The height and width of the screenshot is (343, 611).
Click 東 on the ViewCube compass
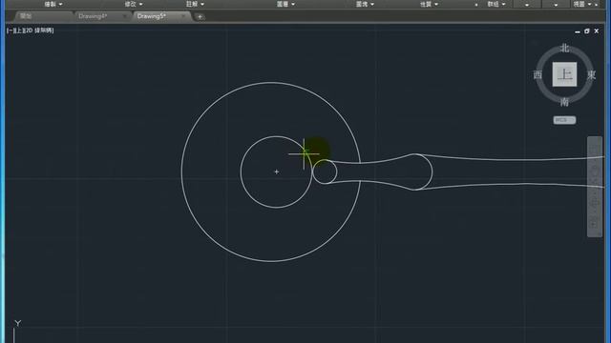click(591, 74)
